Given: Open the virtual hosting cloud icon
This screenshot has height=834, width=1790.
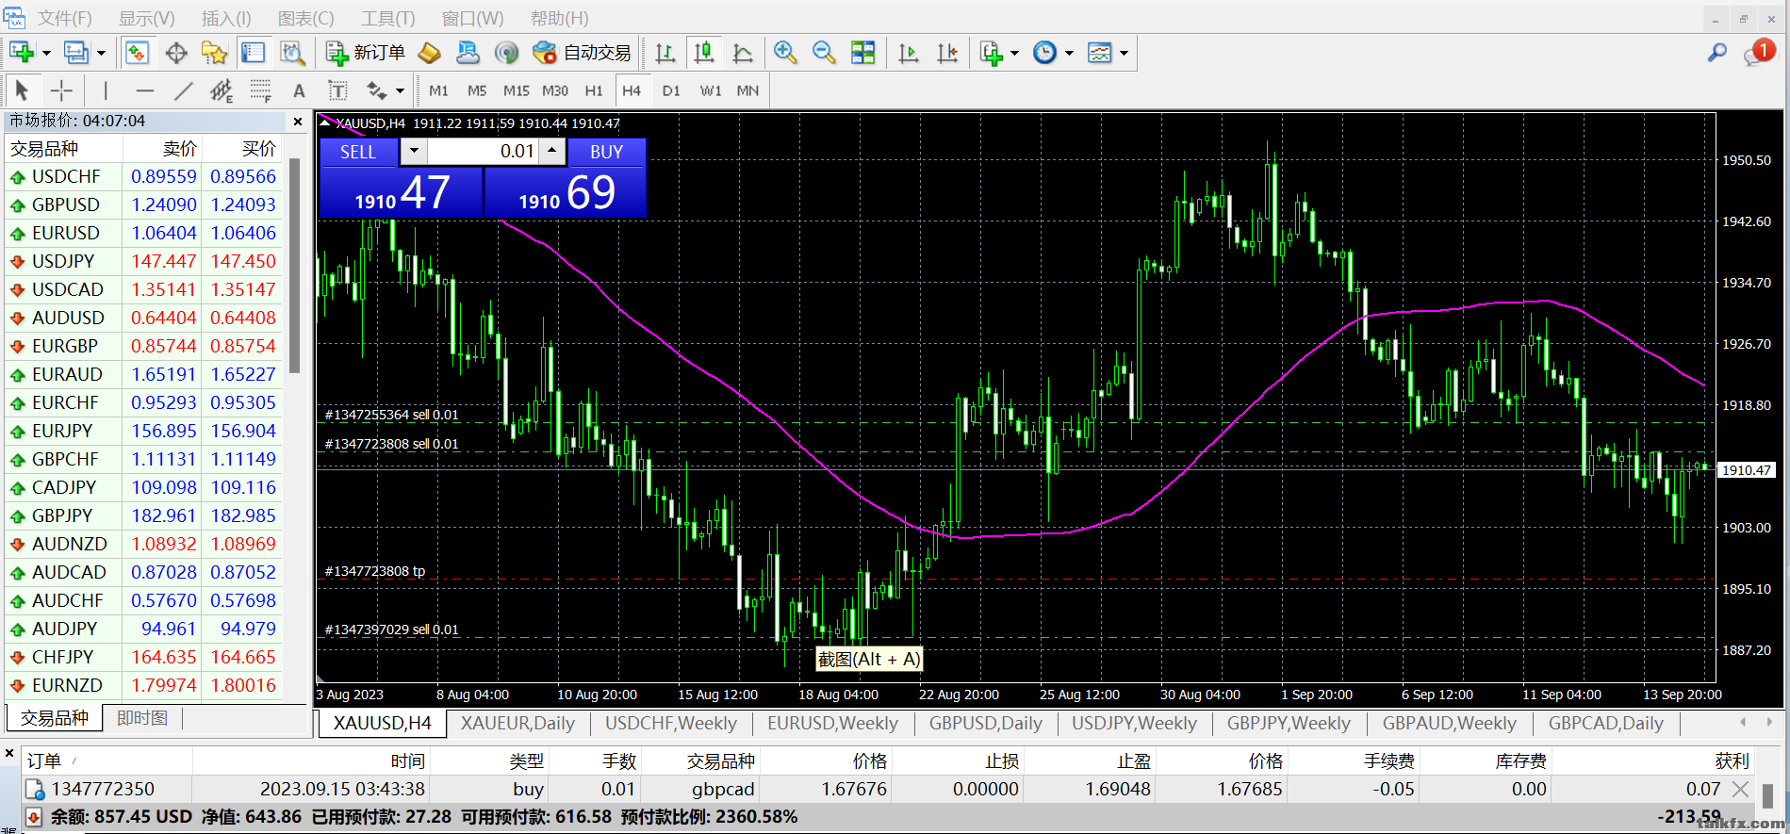Looking at the screenshot, I should point(468,53).
